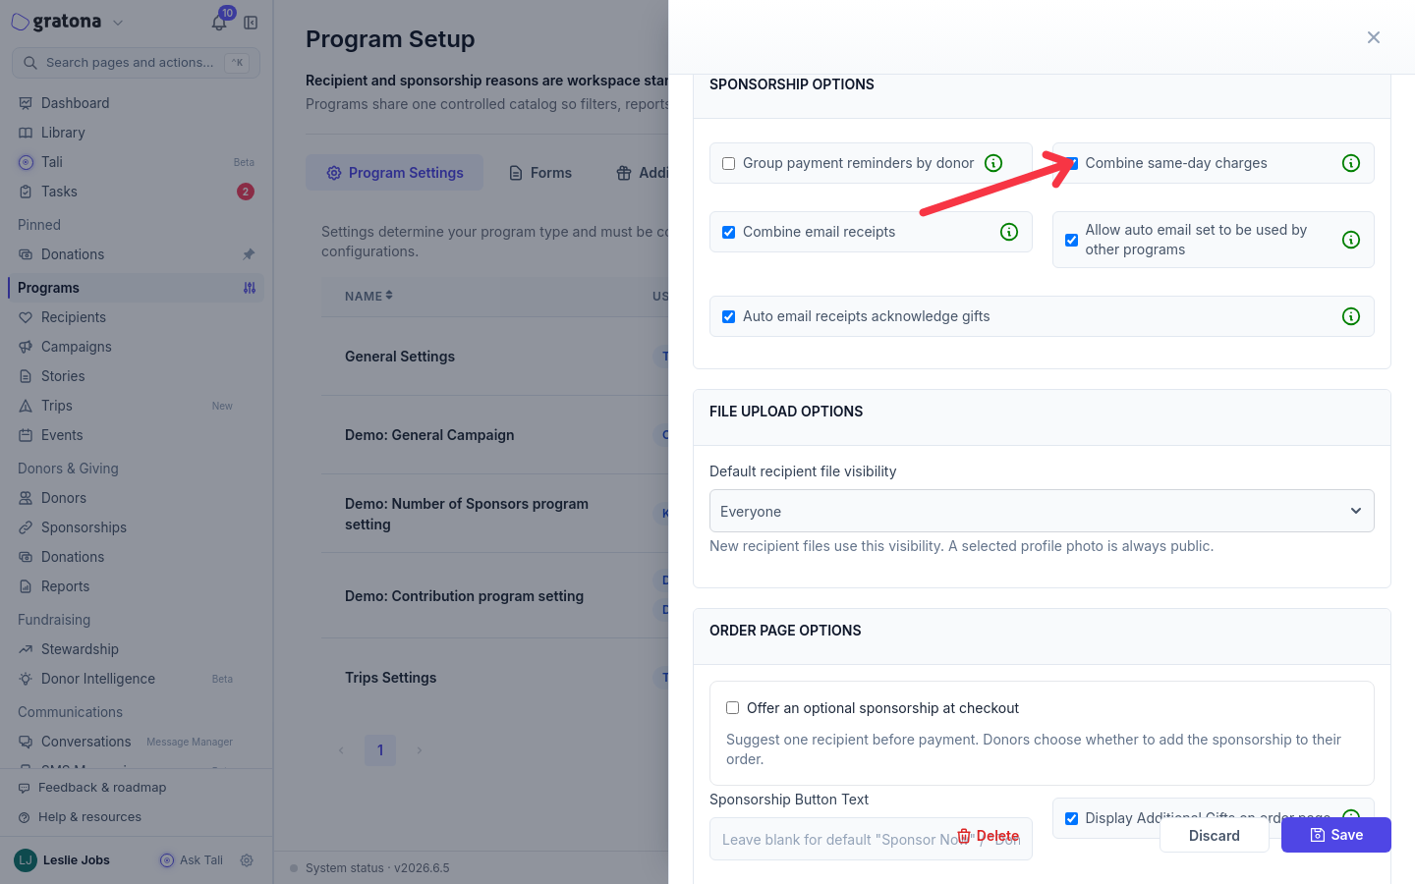Switch to the Program Settings tab
1415x884 pixels.
pos(394,173)
